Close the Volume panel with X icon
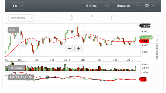Image resolution: width=166 pixels, height=93 pixels. point(53,68)
